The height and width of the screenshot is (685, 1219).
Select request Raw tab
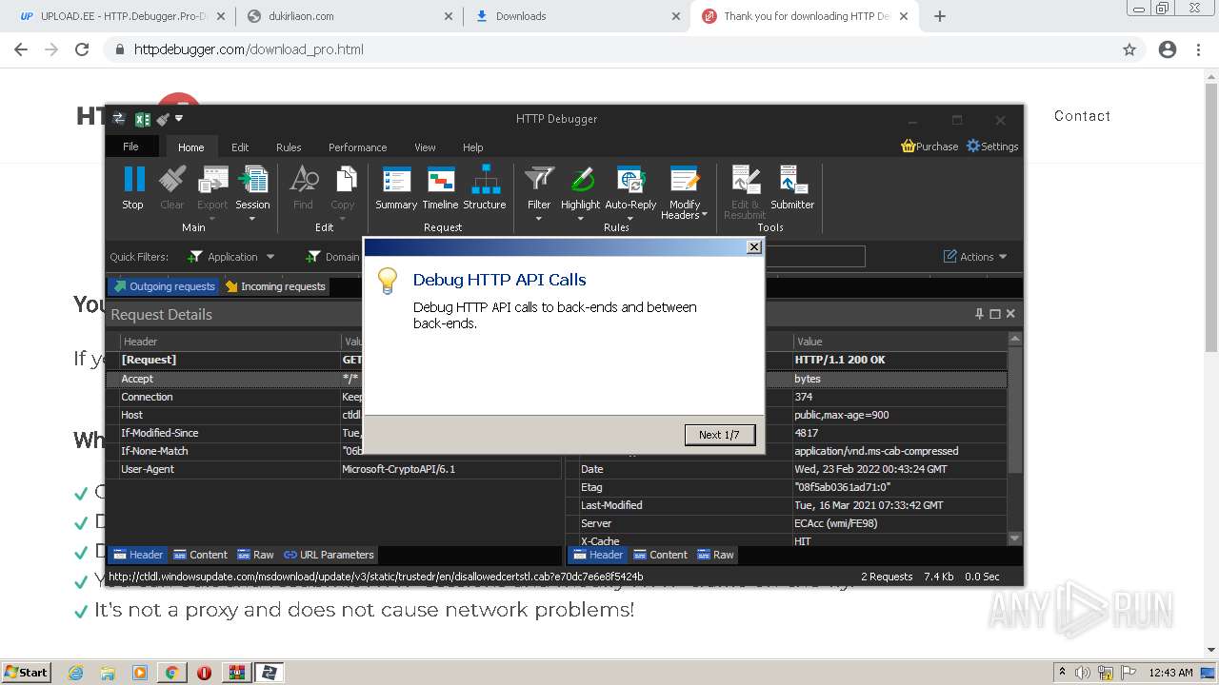click(255, 555)
